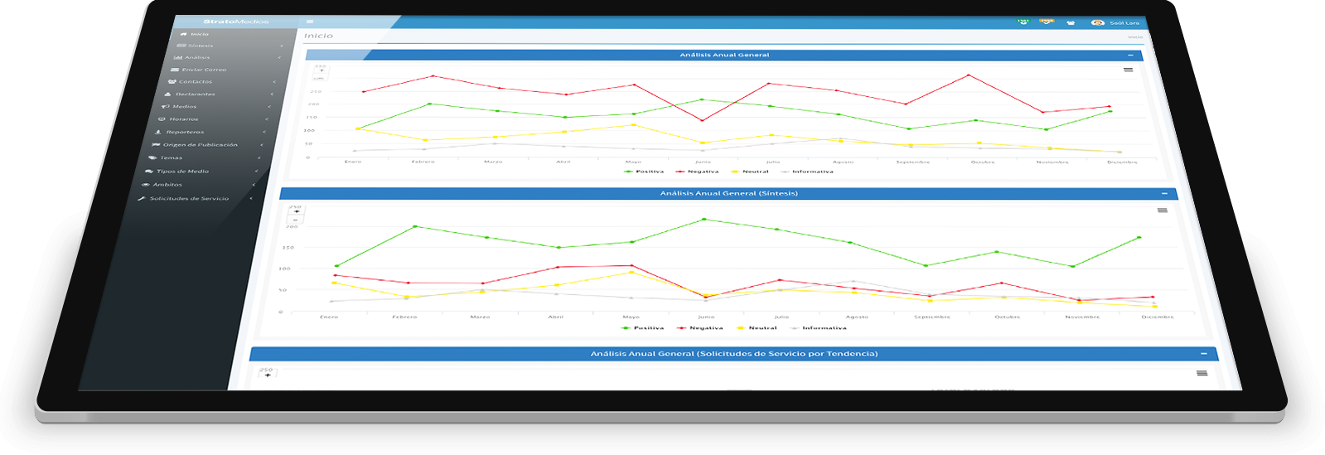This screenshot has height=455, width=1325.
Task: Open the orange-badged notification icon in header
Action: click(x=1047, y=22)
